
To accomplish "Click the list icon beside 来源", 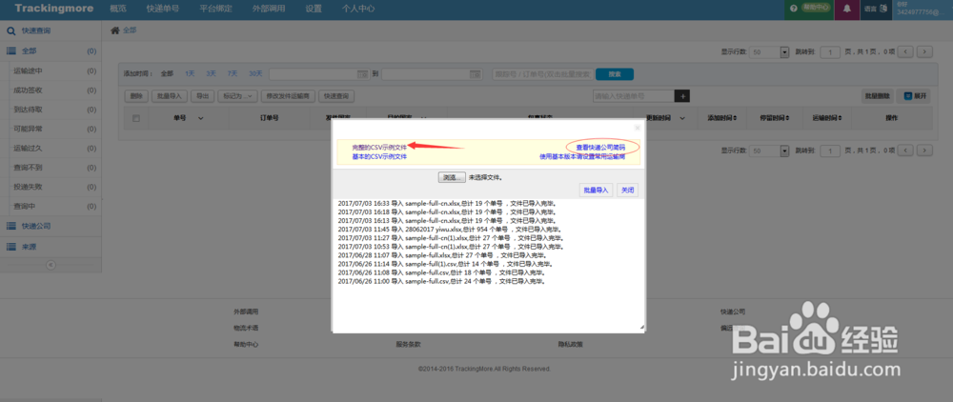I will click(10, 247).
